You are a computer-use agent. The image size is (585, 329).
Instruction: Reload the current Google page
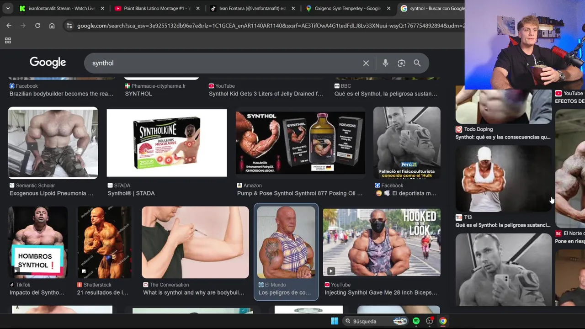[37, 26]
